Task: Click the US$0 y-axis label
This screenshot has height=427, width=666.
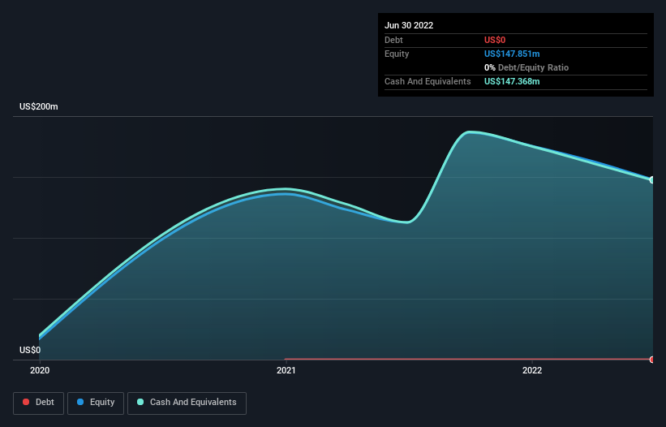Action: pos(30,350)
